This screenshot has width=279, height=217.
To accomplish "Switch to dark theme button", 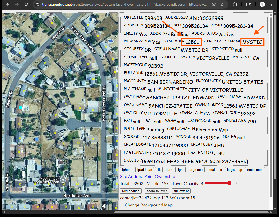I will coord(169,170).
